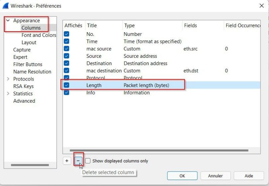
Task: Toggle the Length column checkbox
Action: click(67, 85)
